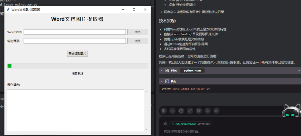Click the image upload icon

click(199, 111)
